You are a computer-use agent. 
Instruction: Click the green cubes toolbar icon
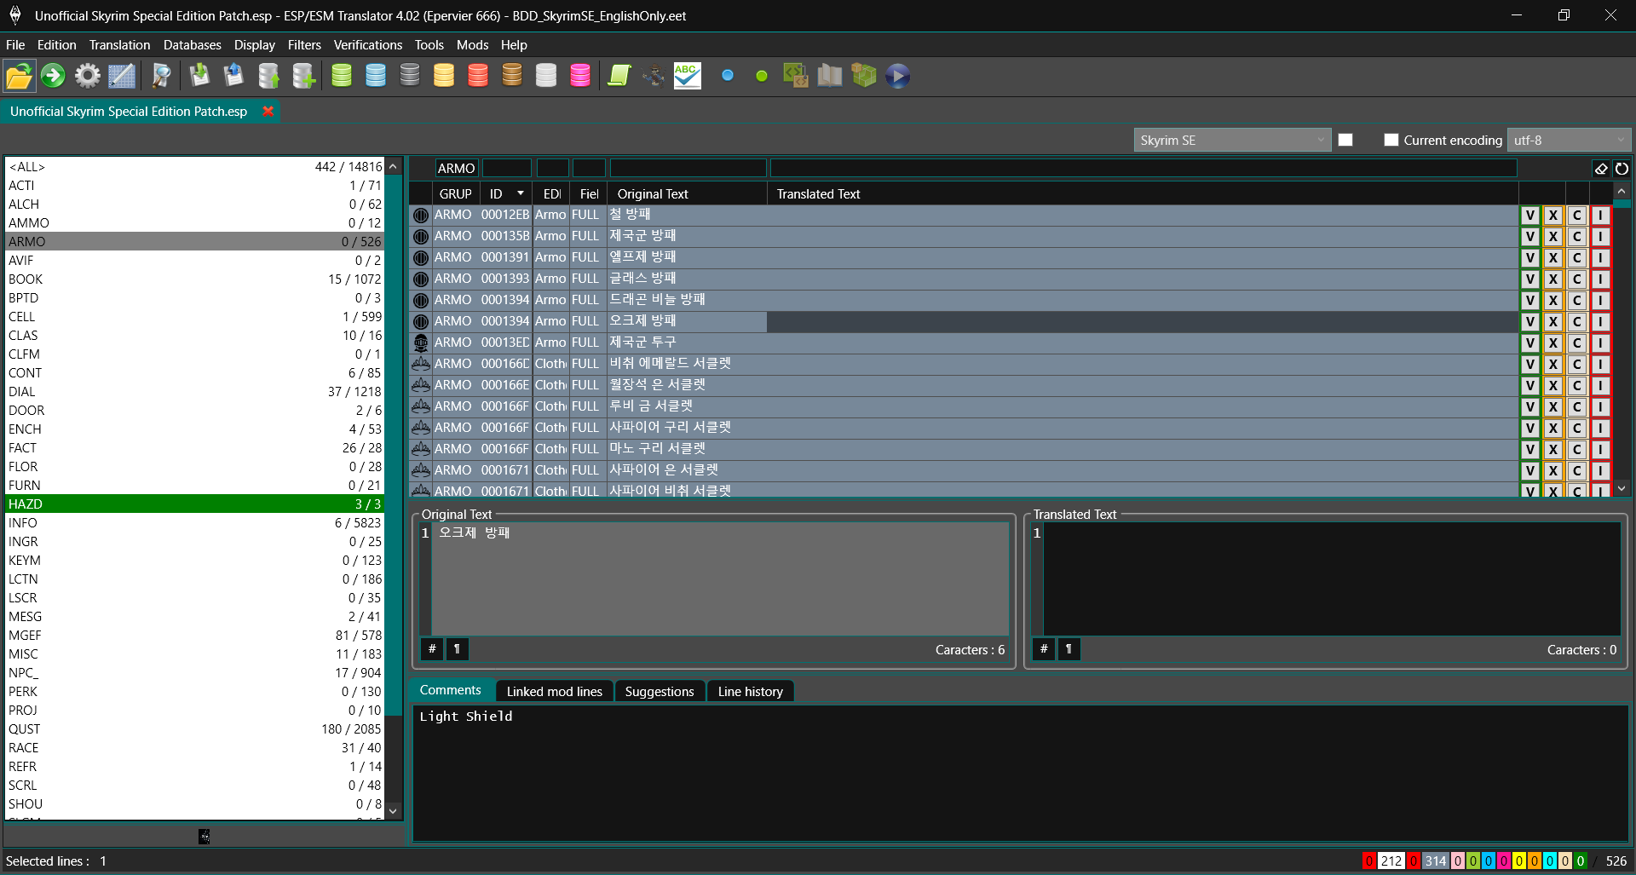tap(864, 76)
